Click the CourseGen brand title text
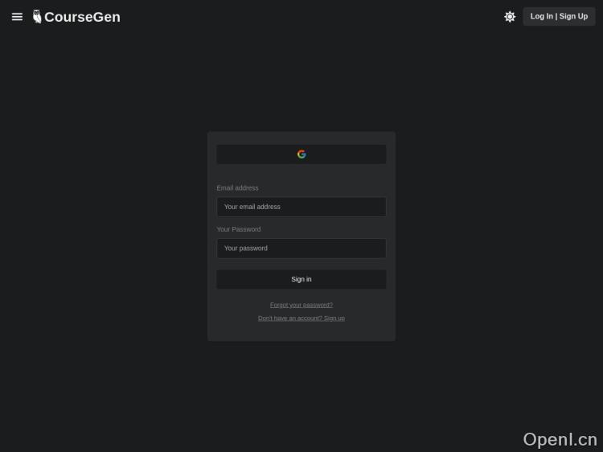 (82, 17)
